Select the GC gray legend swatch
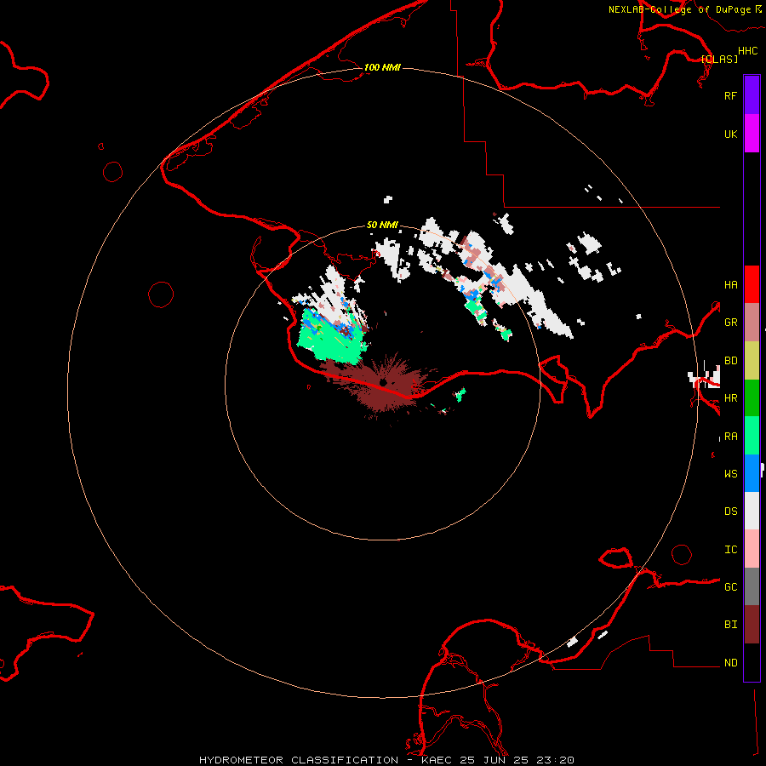This screenshot has width=766, height=766. [x=752, y=586]
